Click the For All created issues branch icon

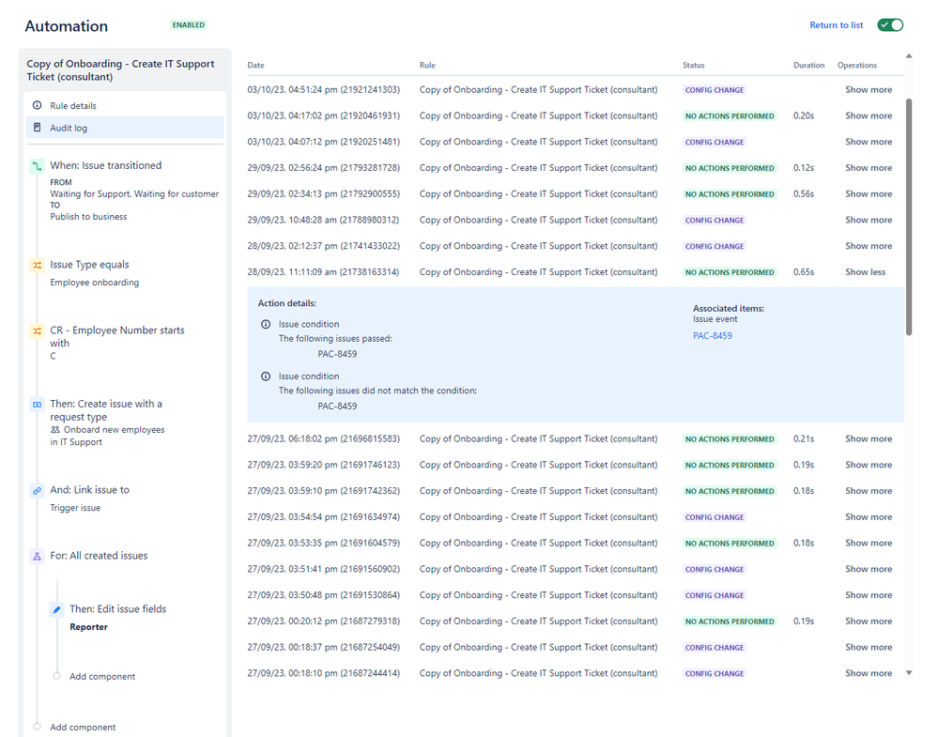[x=38, y=557]
